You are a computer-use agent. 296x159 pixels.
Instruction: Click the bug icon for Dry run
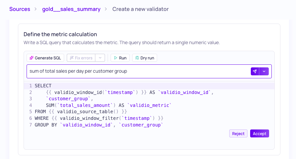pyautogui.click(x=137, y=58)
